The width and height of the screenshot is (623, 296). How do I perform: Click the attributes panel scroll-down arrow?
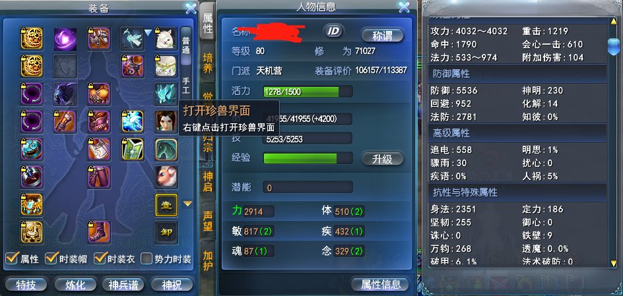coord(614,262)
